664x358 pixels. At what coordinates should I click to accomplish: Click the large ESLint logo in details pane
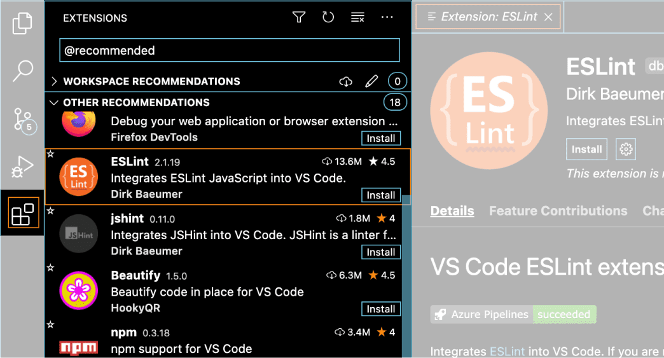[x=489, y=111]
